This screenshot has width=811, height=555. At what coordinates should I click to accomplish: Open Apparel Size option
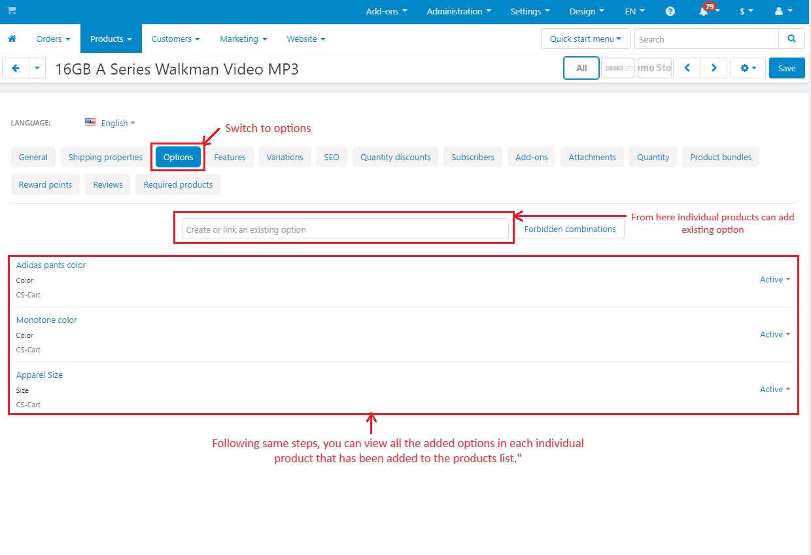pyautogui.click(x=39, y=375)
